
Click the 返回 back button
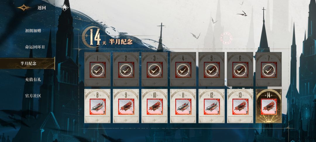[42, 8]
